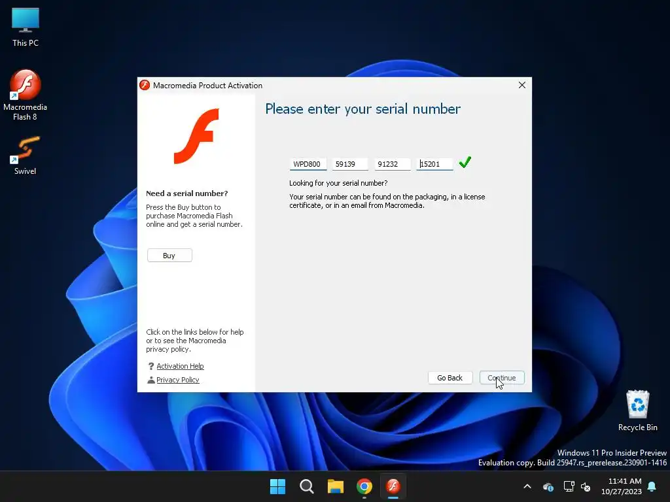Viewport: 670px width, 502px height.
Task: Click the Buy button
Action: (x=169, y=256)
